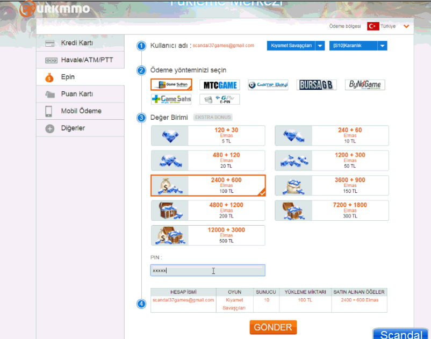Screen dimensions: 431x339
Task: Open the Mobil Ödeme tab
Action: click(x=80, y=111)
